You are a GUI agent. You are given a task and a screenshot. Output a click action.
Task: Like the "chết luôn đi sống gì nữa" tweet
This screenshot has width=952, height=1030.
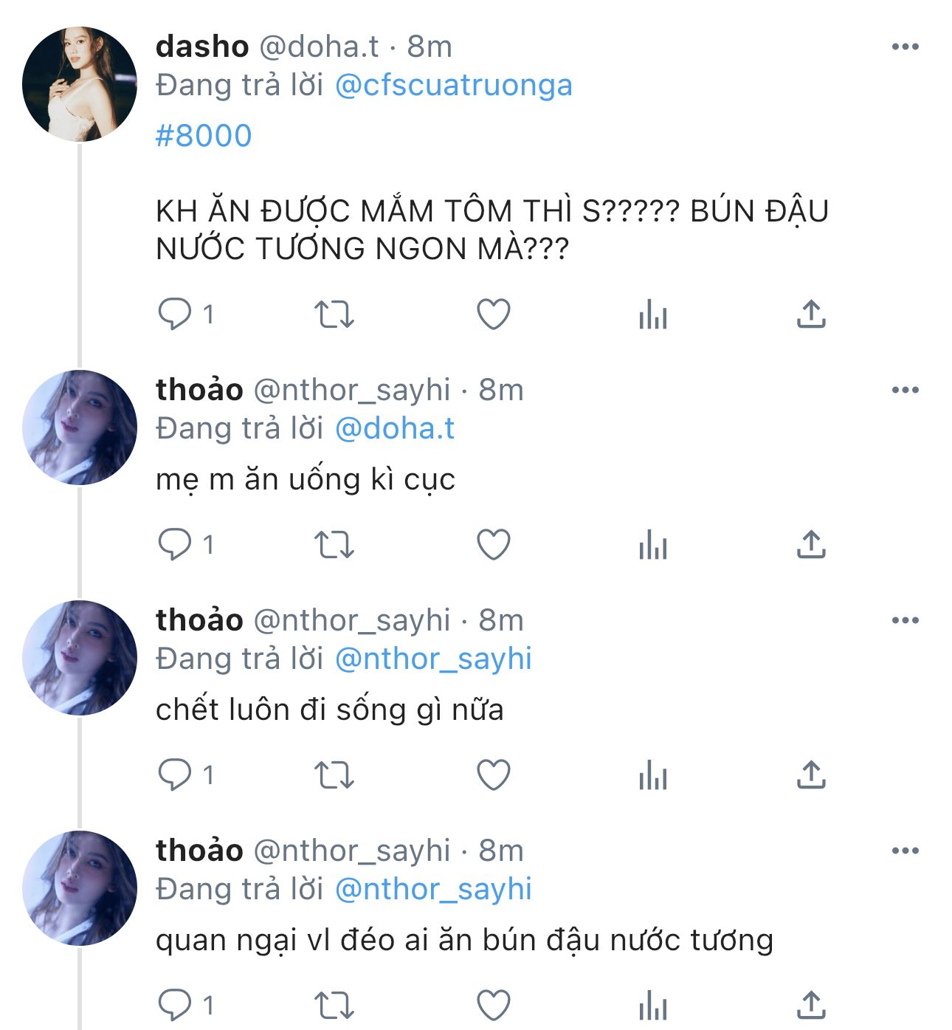[493, 775]
